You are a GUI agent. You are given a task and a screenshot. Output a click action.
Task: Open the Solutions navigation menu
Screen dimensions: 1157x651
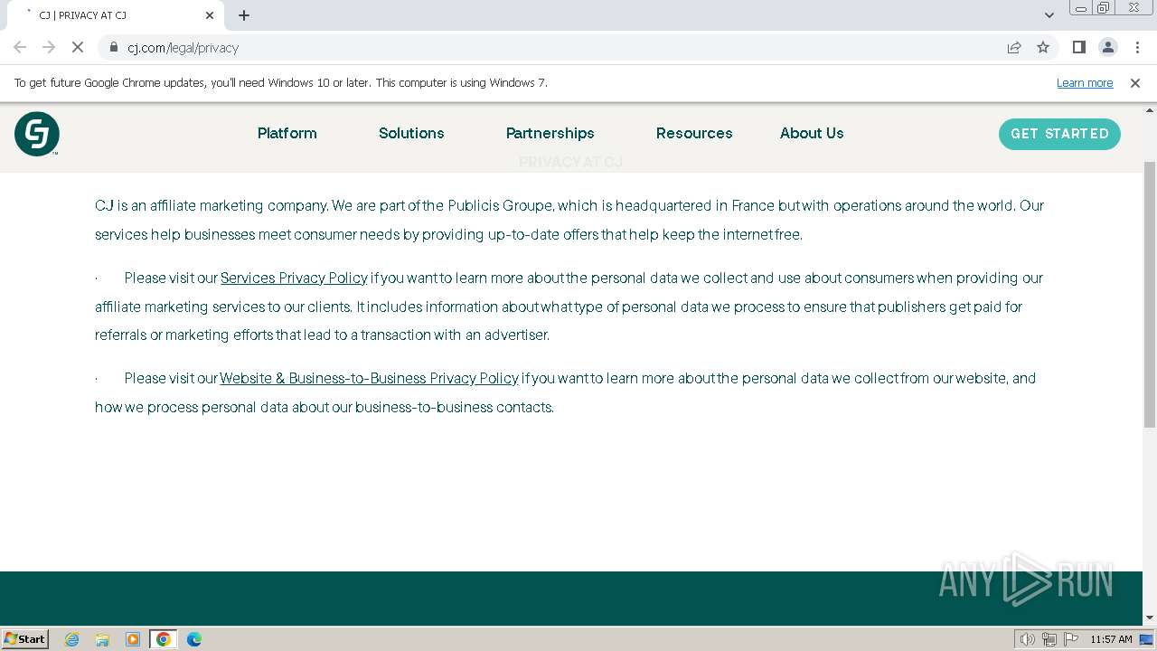click(x=411, y=133)
